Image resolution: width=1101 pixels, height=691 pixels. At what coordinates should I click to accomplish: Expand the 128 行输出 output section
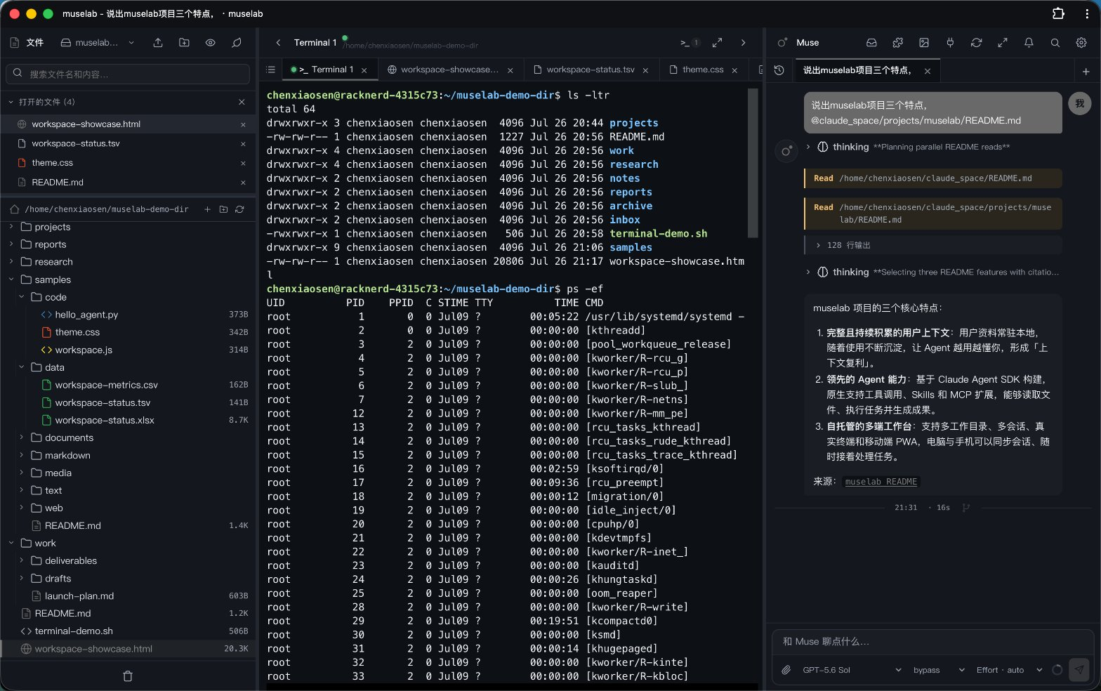point(933,245)
